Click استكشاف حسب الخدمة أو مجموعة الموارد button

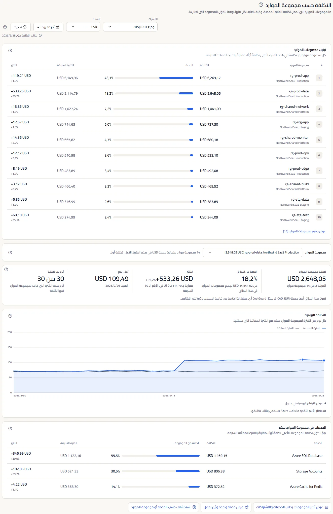click(x=164, y=507)
